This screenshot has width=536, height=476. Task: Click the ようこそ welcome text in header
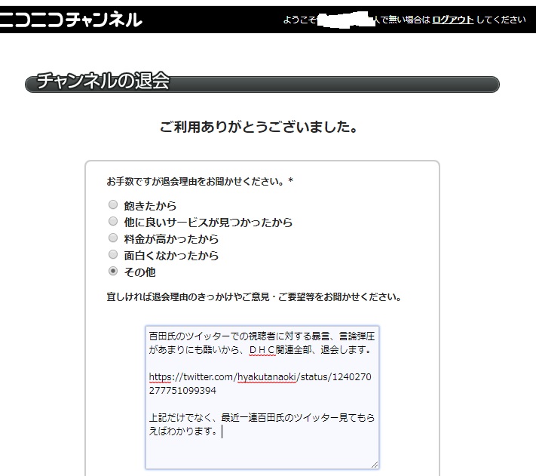pyautogui.click(x=300, y=20)
